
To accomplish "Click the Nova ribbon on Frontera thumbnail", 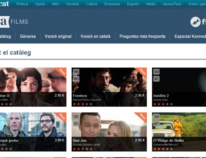I will (x=142, y=72).
